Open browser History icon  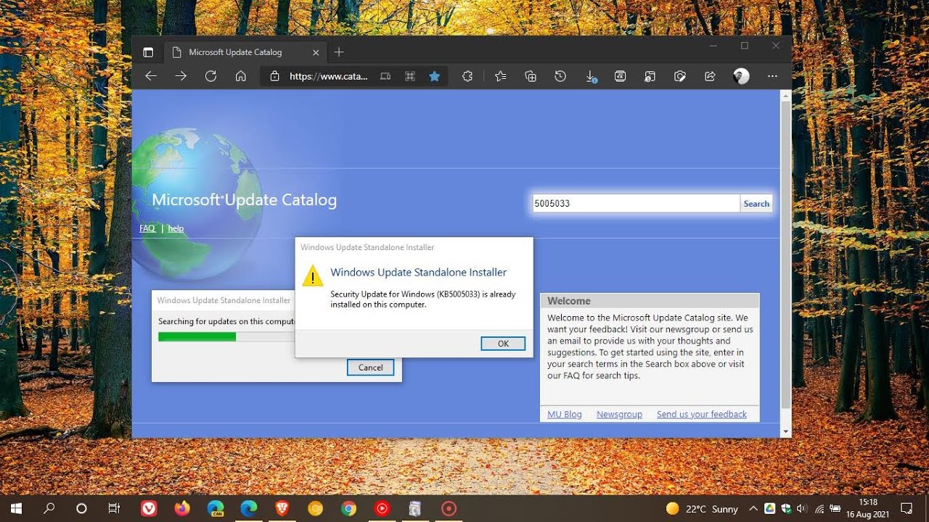(560, 76)
